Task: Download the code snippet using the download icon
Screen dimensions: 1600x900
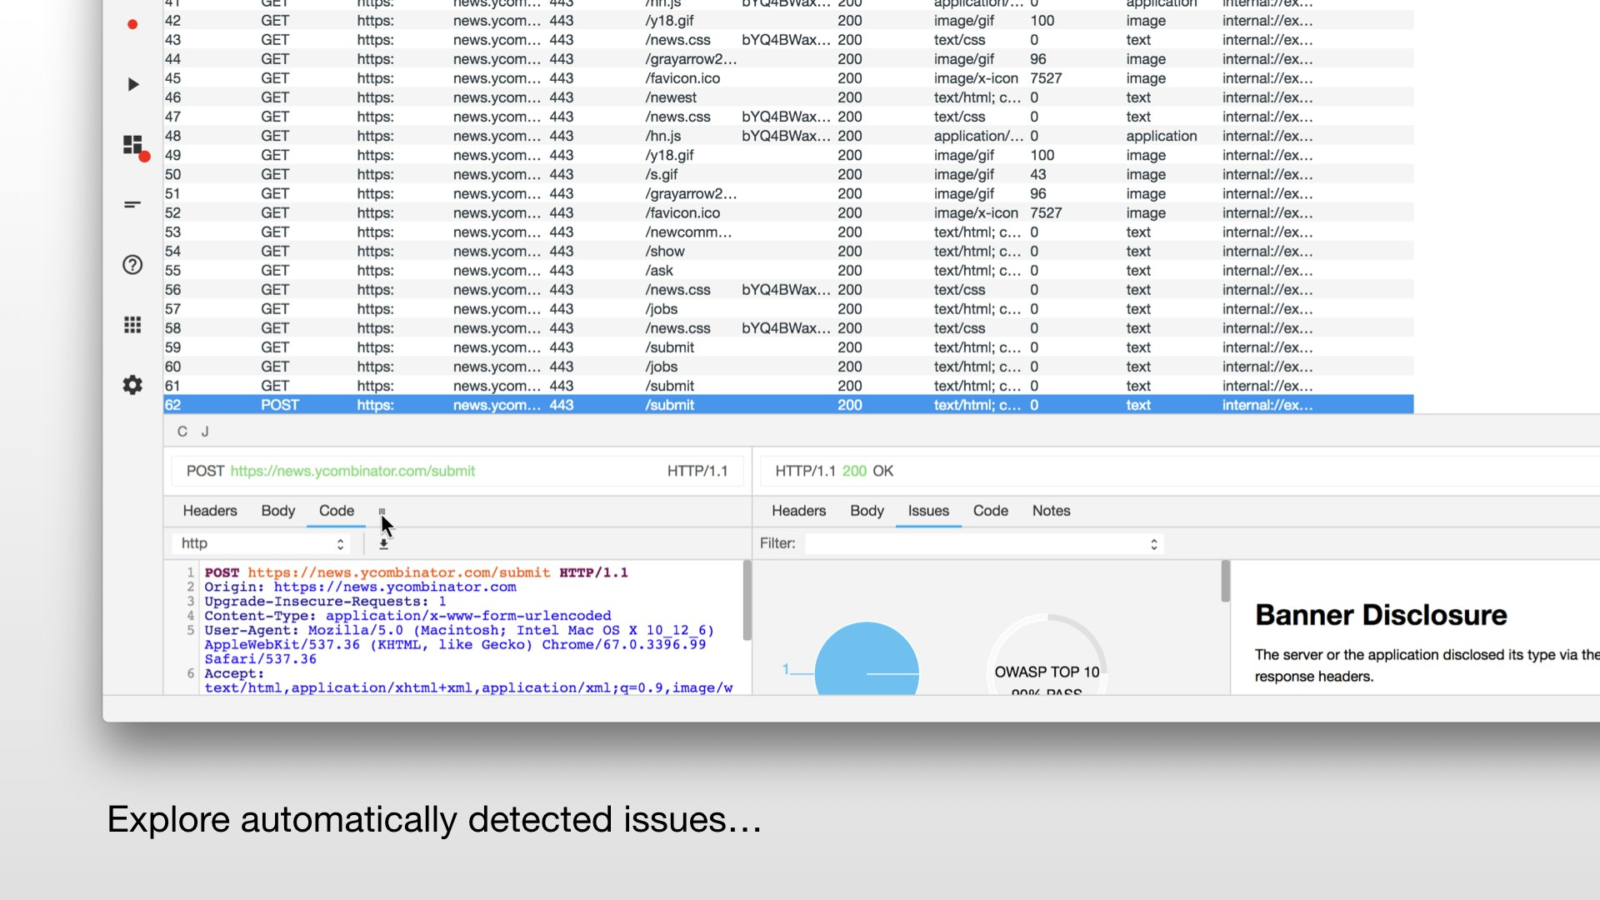Action: click(383, 542)
